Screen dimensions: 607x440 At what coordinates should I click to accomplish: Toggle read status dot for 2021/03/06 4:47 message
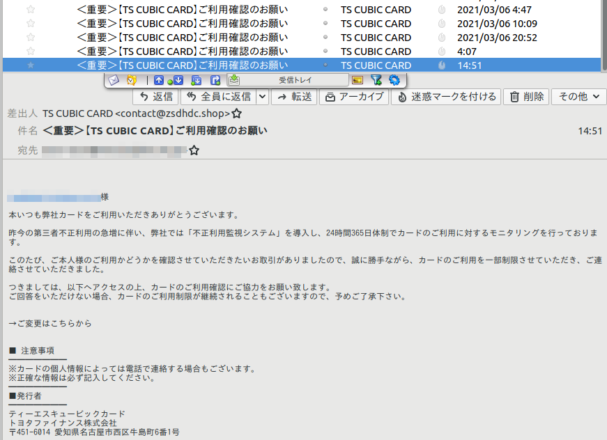click(x=325, y=9)
